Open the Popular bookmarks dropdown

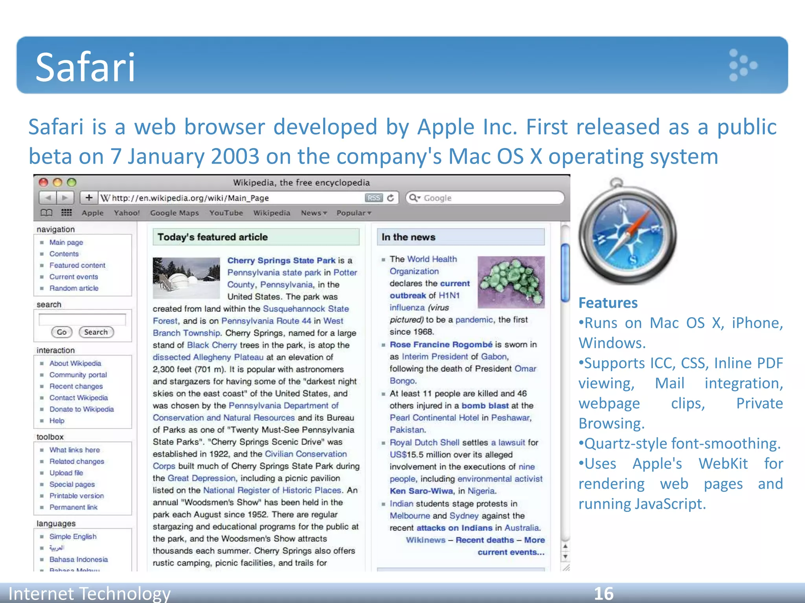(x=354, y=213)
